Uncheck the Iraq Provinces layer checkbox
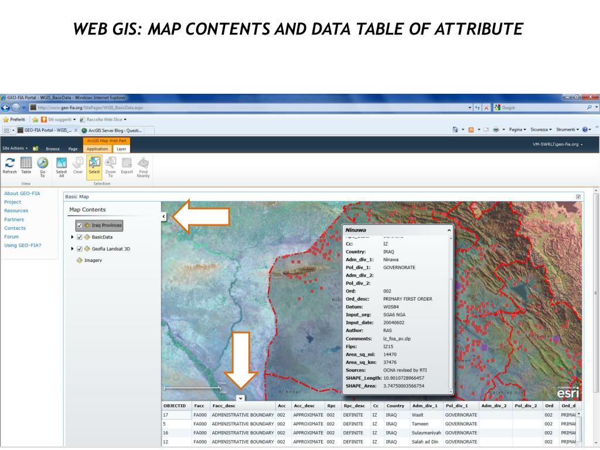This screenshot has height=450, width=600. [x=80, y=226]
